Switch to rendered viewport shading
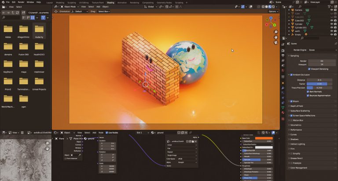Viewport: 338px width, 181px height. (273, 7)
